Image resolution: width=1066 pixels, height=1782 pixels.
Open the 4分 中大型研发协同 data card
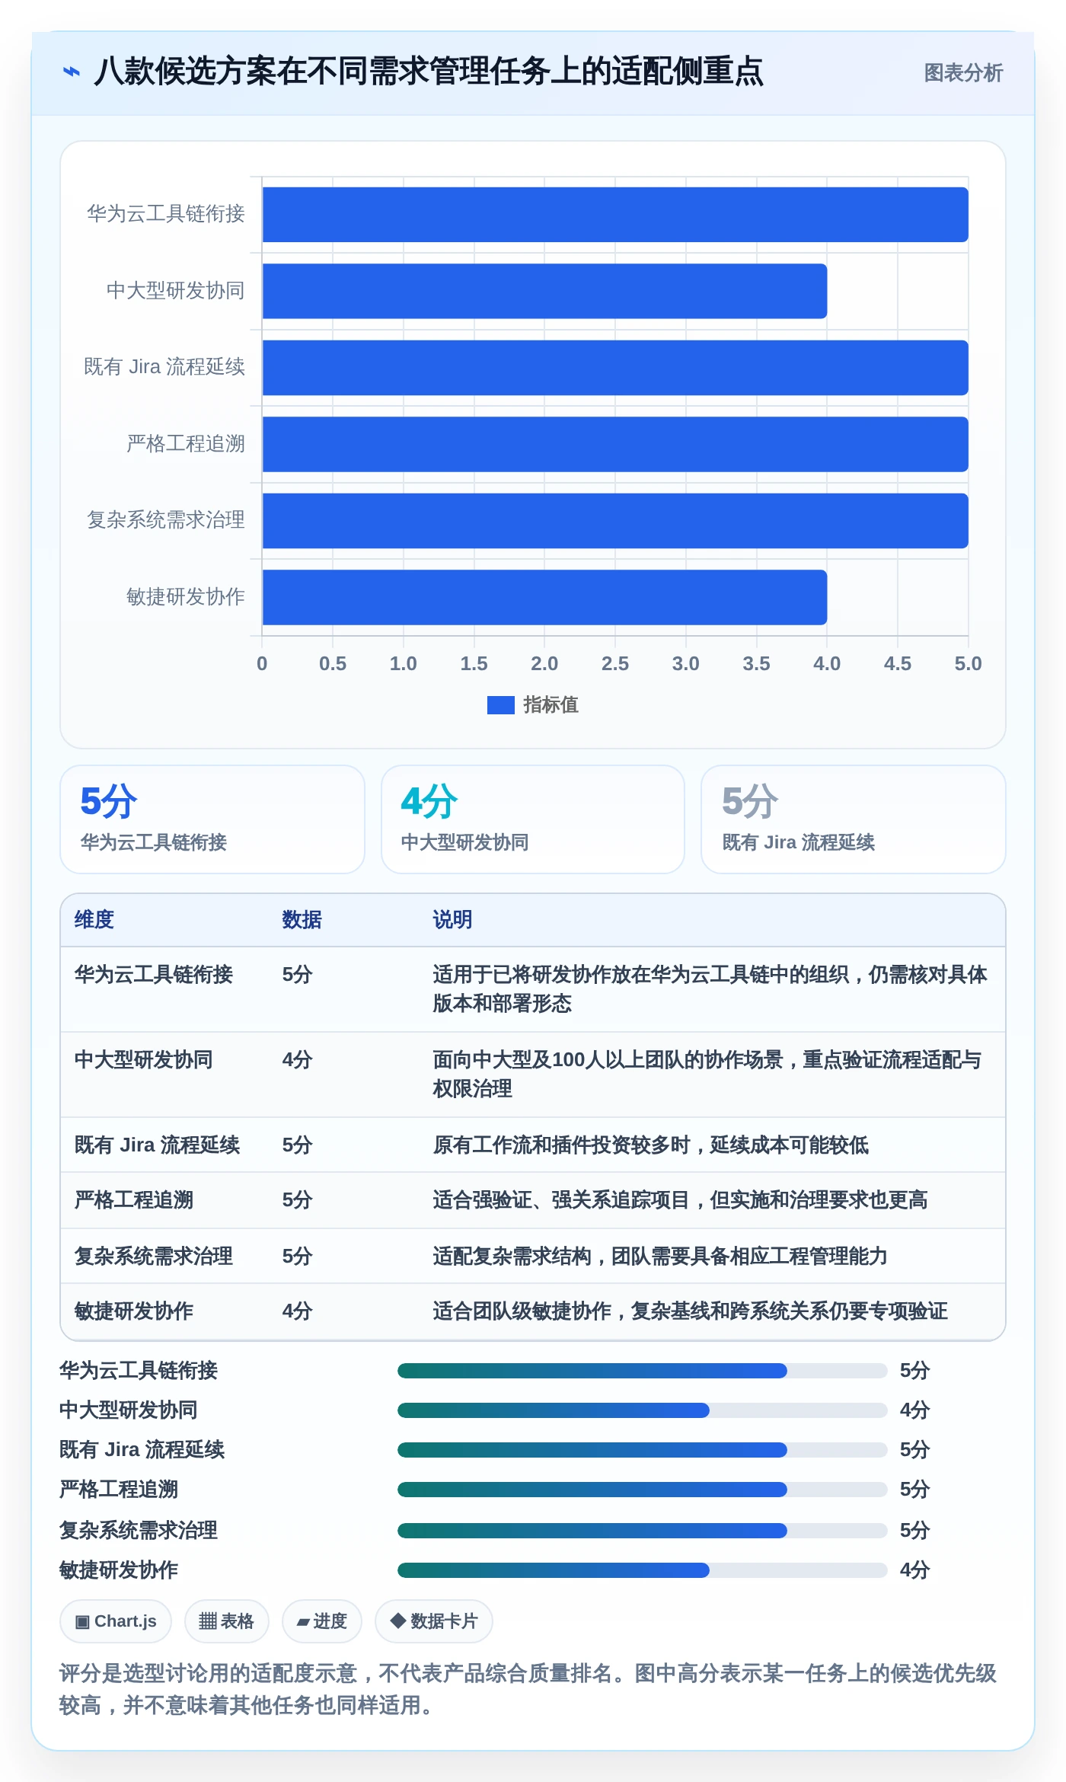533,819
